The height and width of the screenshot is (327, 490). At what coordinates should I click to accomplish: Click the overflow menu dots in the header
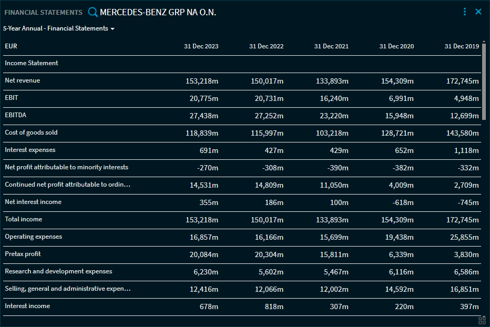(x=464, y=11)
